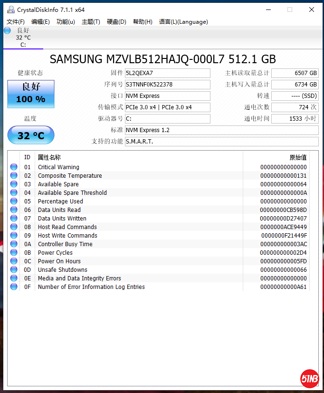Screen dimensions: 324x393
Task: Click the firmware field showing 5L2QEXA7
Action: coord(167,73)
